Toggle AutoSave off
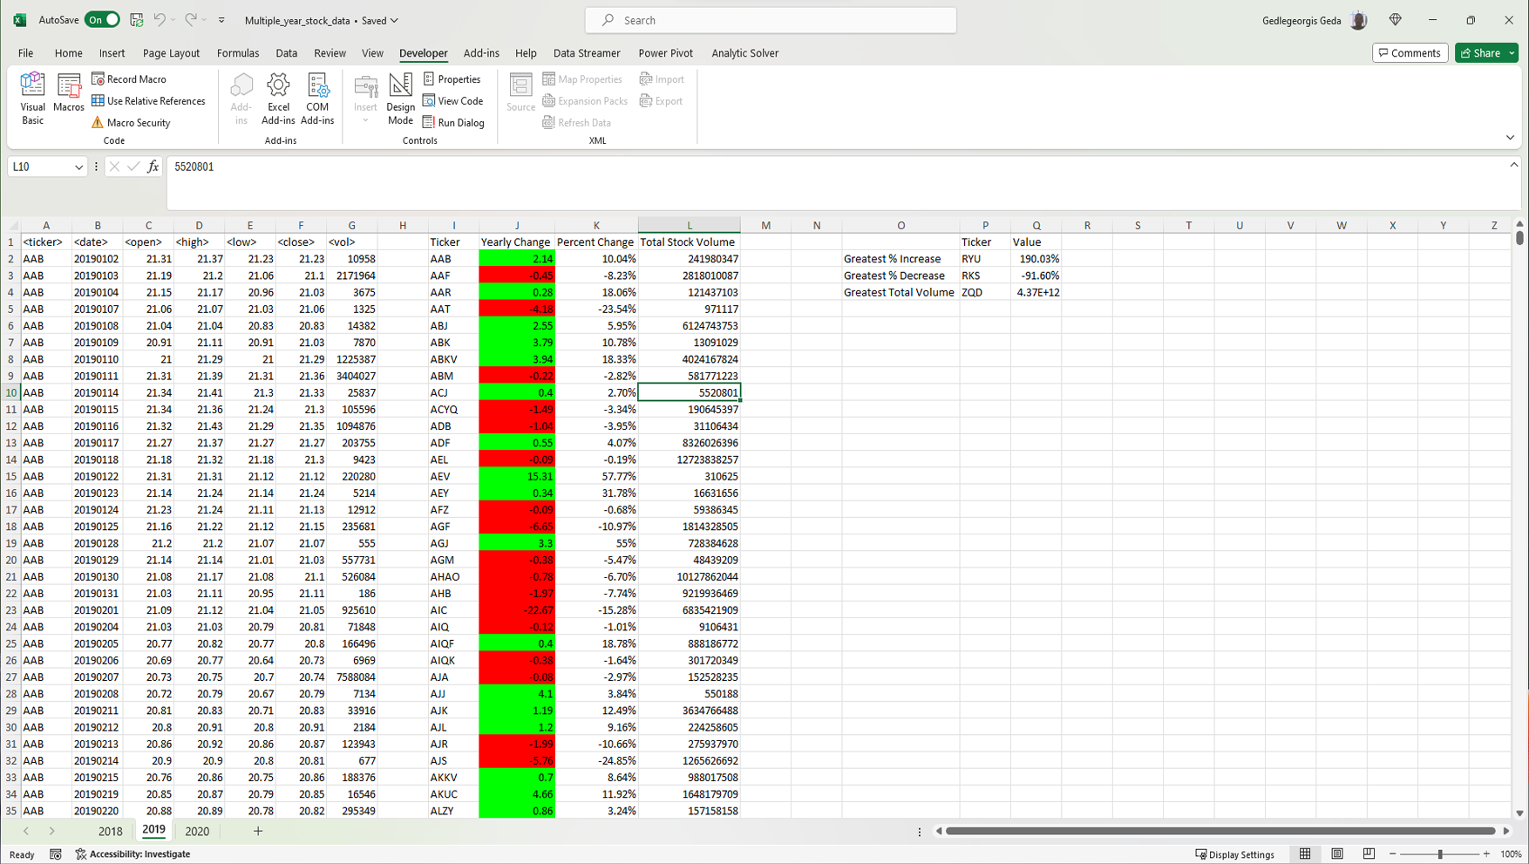1529x864 pixels. point(102,20)
